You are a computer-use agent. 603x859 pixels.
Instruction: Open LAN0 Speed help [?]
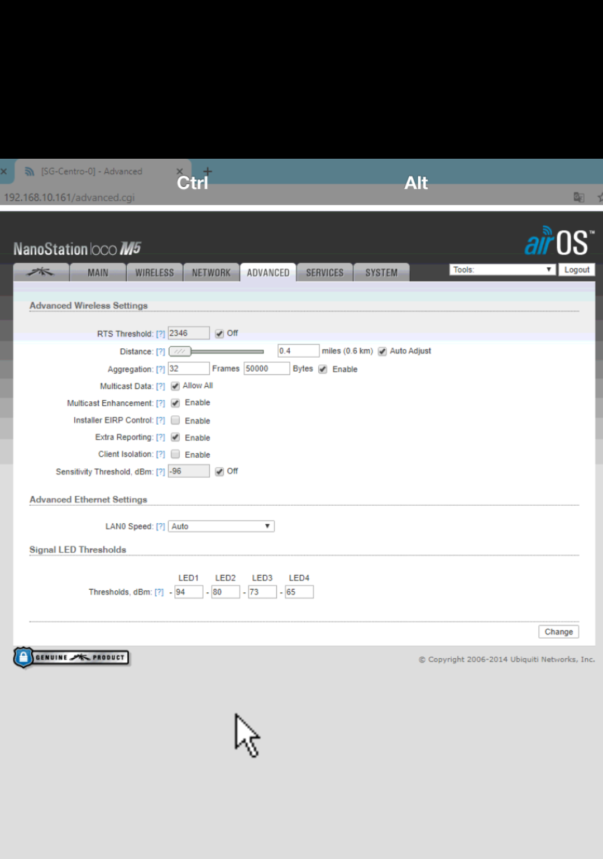pyautogui.click(x=160, y=526)
